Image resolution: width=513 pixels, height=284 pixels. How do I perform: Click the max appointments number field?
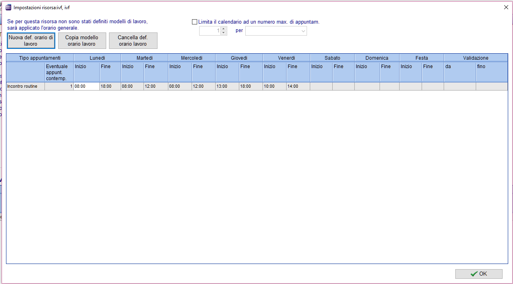pos(210,31)
